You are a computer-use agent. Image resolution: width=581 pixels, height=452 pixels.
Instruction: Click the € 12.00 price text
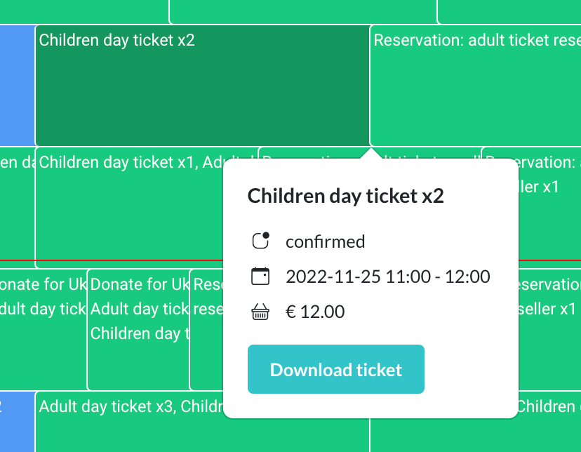click(x=315, y=312)
